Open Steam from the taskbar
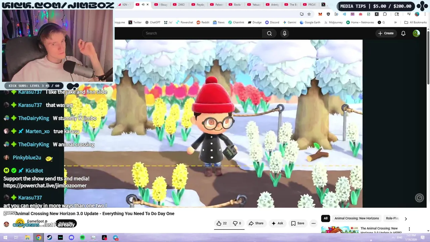 click(49, 238)
